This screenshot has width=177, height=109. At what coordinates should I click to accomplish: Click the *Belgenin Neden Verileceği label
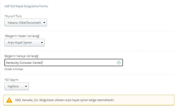[x=22, y=36]
